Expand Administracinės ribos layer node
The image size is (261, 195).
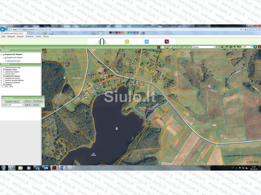click(1, 68)
